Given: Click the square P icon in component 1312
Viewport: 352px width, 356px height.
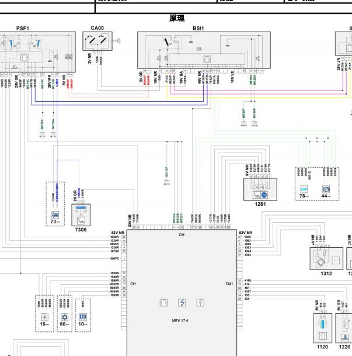Looking at the screenshot, I should click(336, 260).
